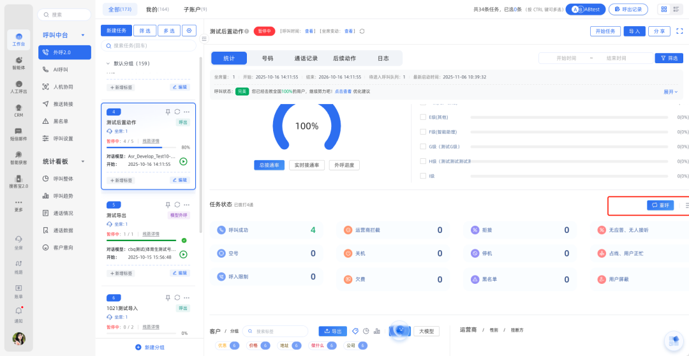
Task: Check the E级(其他) checkbox
Action: 423,117
